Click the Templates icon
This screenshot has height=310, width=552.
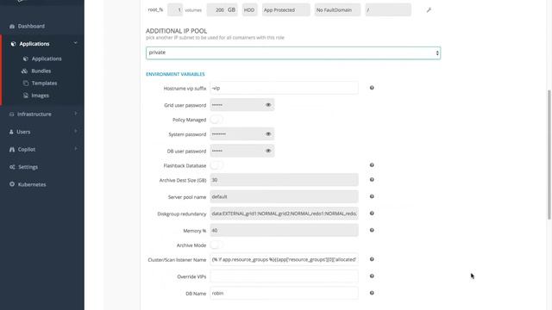tap(26, 84)
